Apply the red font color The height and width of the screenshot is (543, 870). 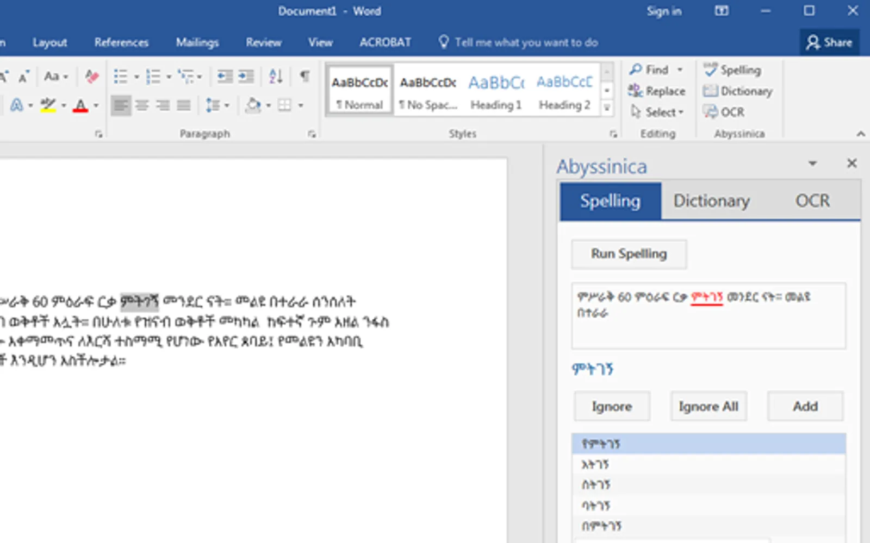pyautogui.click(x=80, y=105)
